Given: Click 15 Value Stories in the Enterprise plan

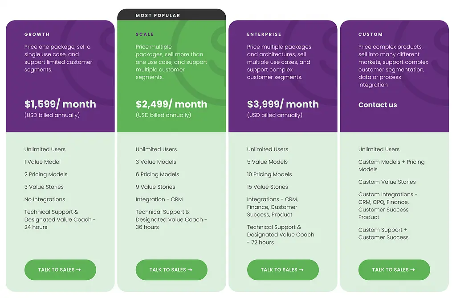Looking at the screenshot, I should 268,187.
